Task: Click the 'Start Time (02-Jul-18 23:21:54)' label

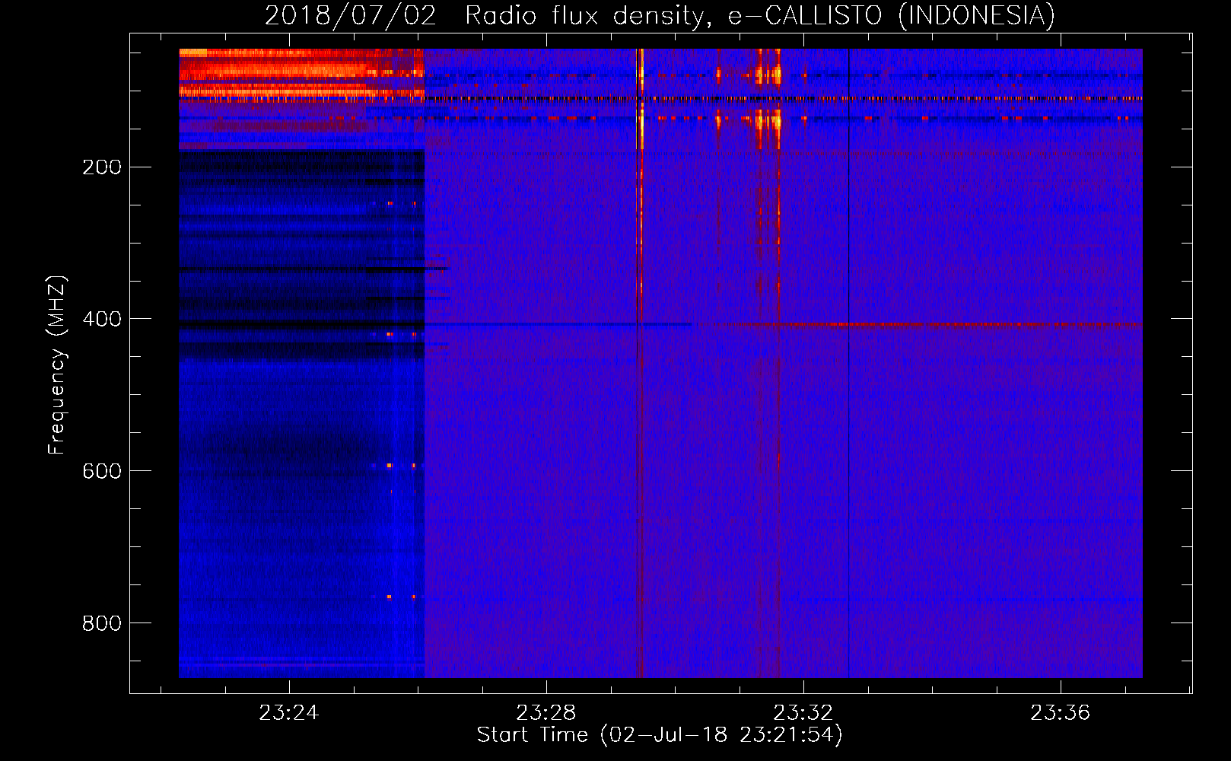Action: tap(660, 735)
